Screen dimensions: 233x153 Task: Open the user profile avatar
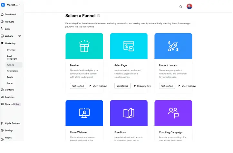click(189, 6)
